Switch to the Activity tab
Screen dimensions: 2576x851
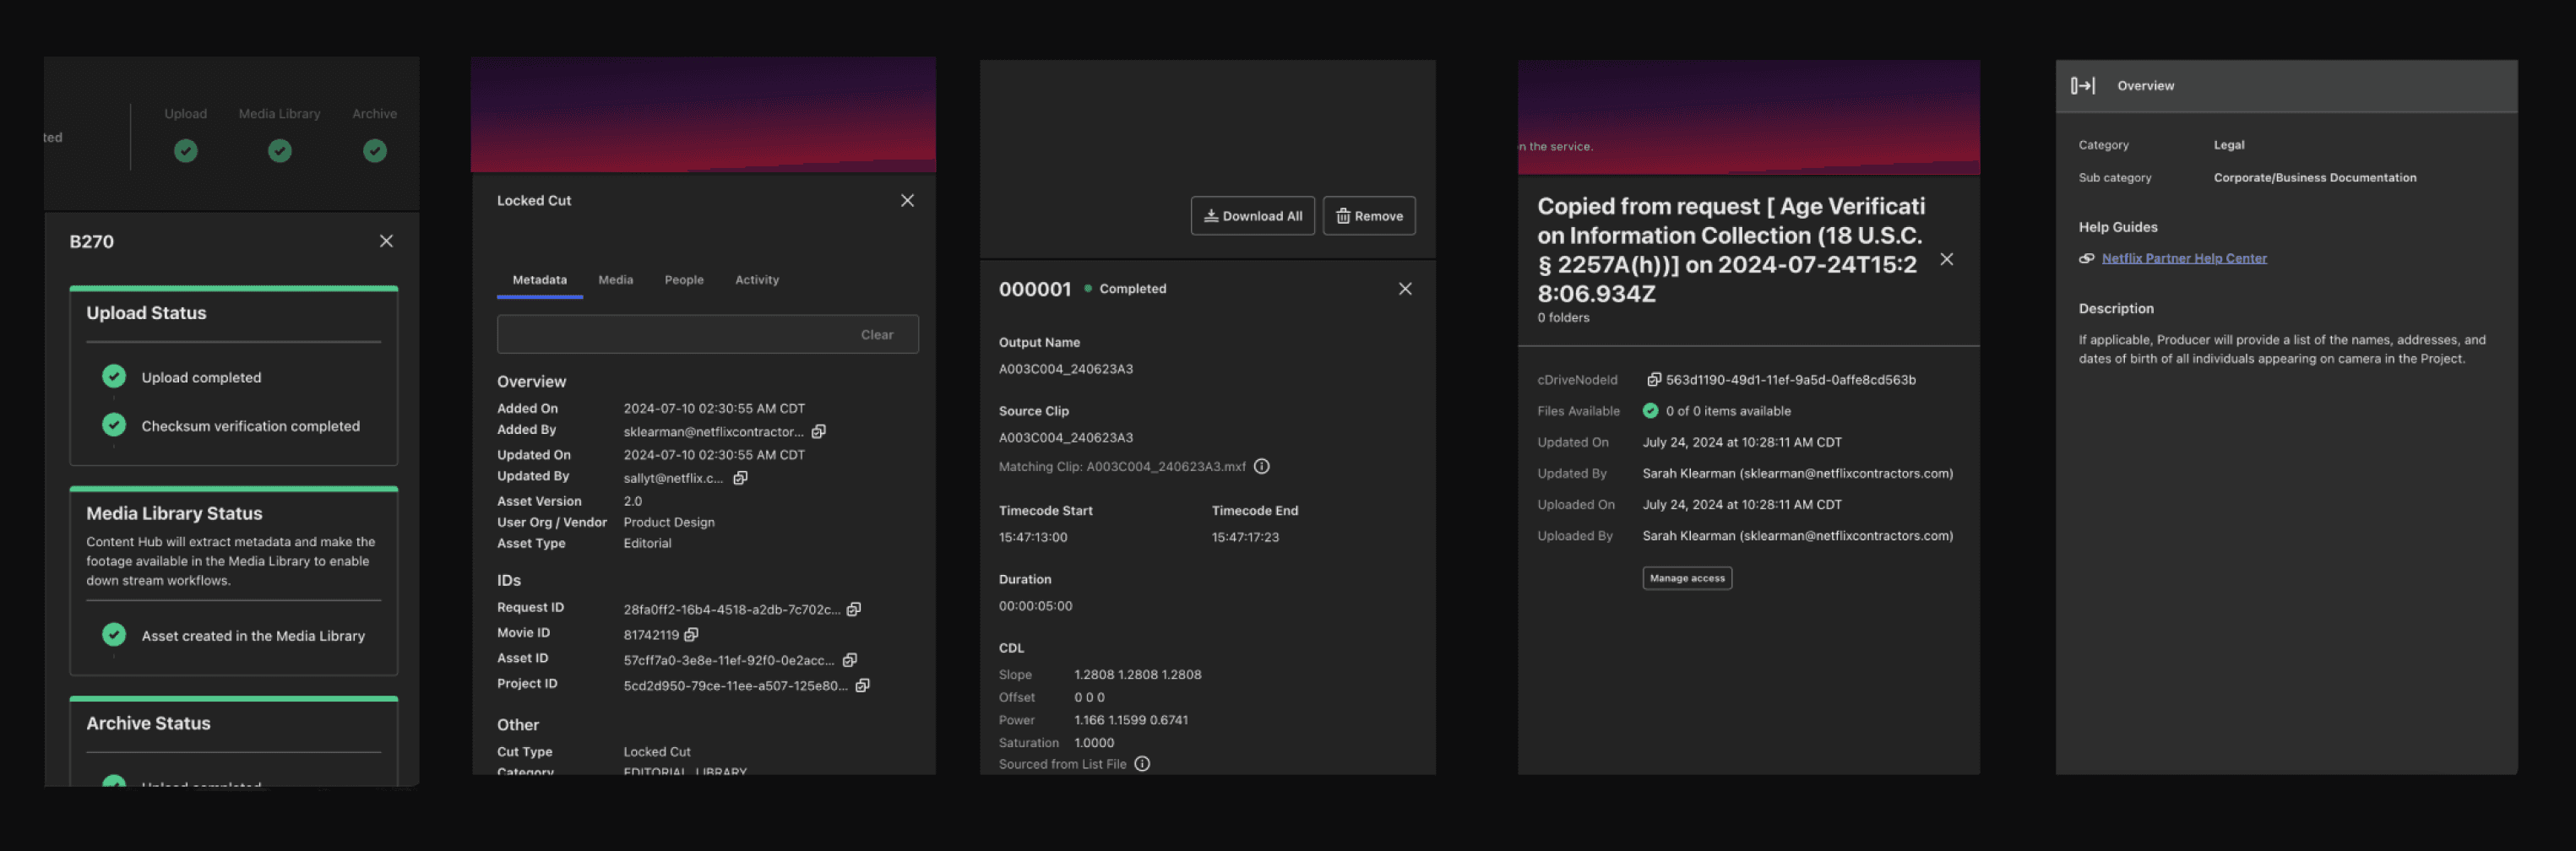[757, 280]
